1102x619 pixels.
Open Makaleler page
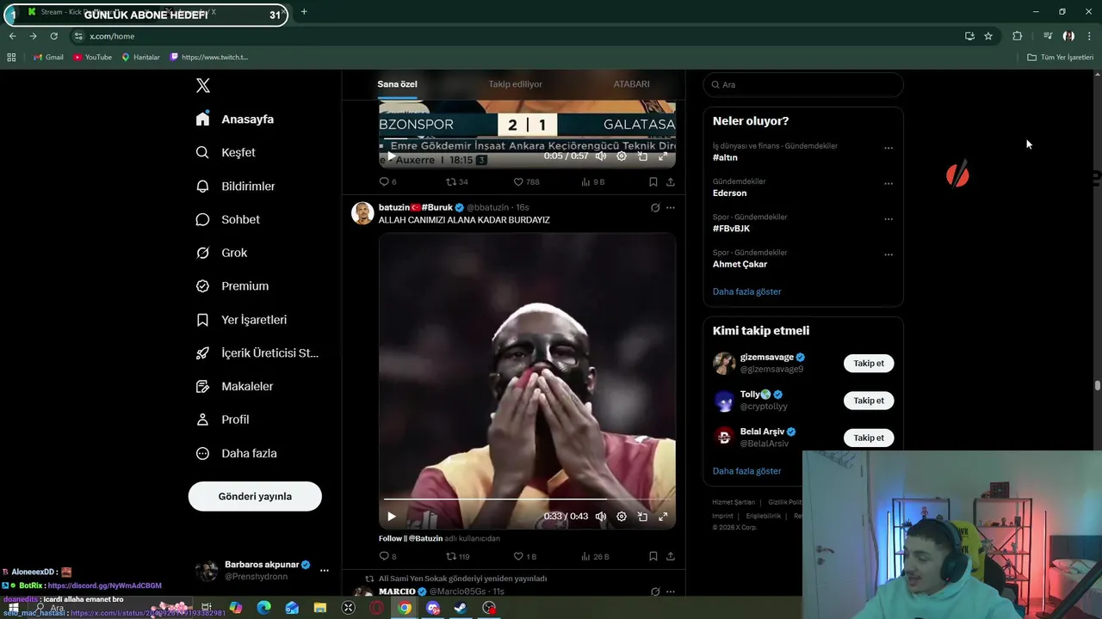coord(234,387)
